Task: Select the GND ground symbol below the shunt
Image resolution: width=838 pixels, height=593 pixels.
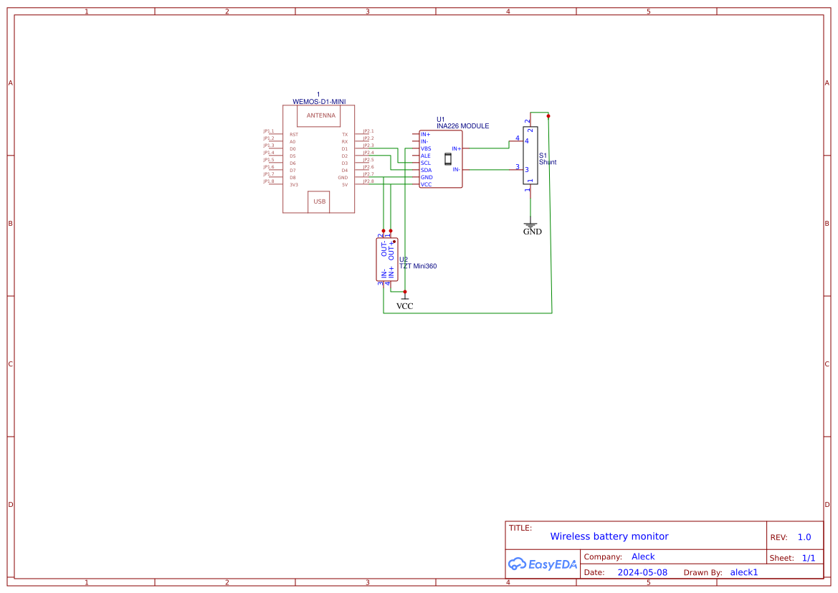Action: (x=530, y=227)
